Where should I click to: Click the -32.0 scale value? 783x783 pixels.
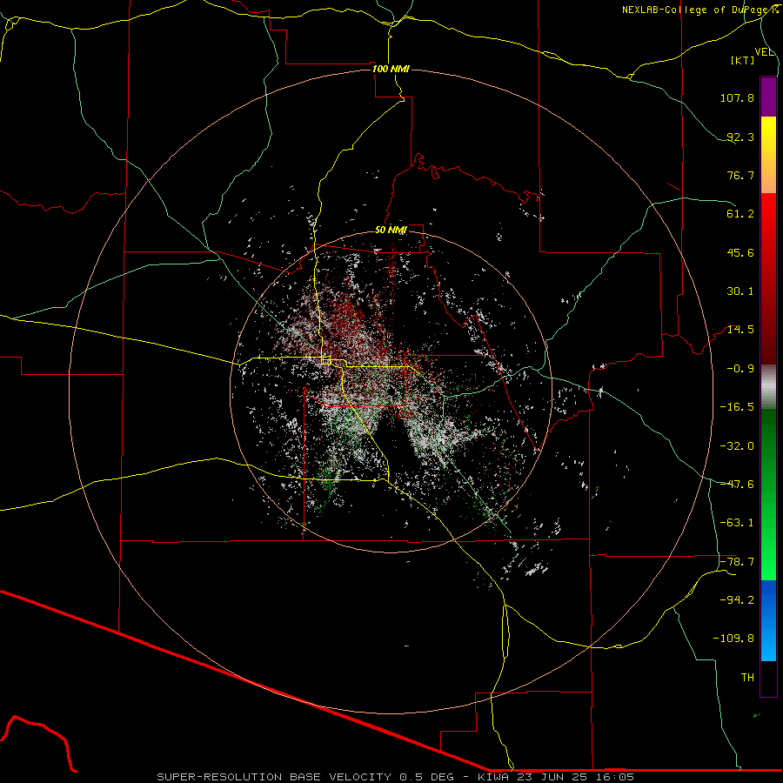tap(737, 446)
